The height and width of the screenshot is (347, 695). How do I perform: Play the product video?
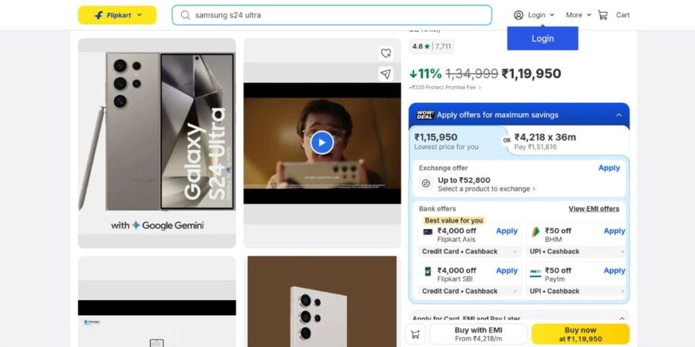[322, 142]
